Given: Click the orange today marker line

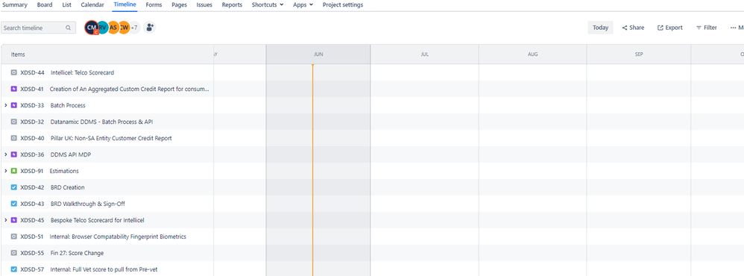Looking at the screenshot, I should 312,170.
